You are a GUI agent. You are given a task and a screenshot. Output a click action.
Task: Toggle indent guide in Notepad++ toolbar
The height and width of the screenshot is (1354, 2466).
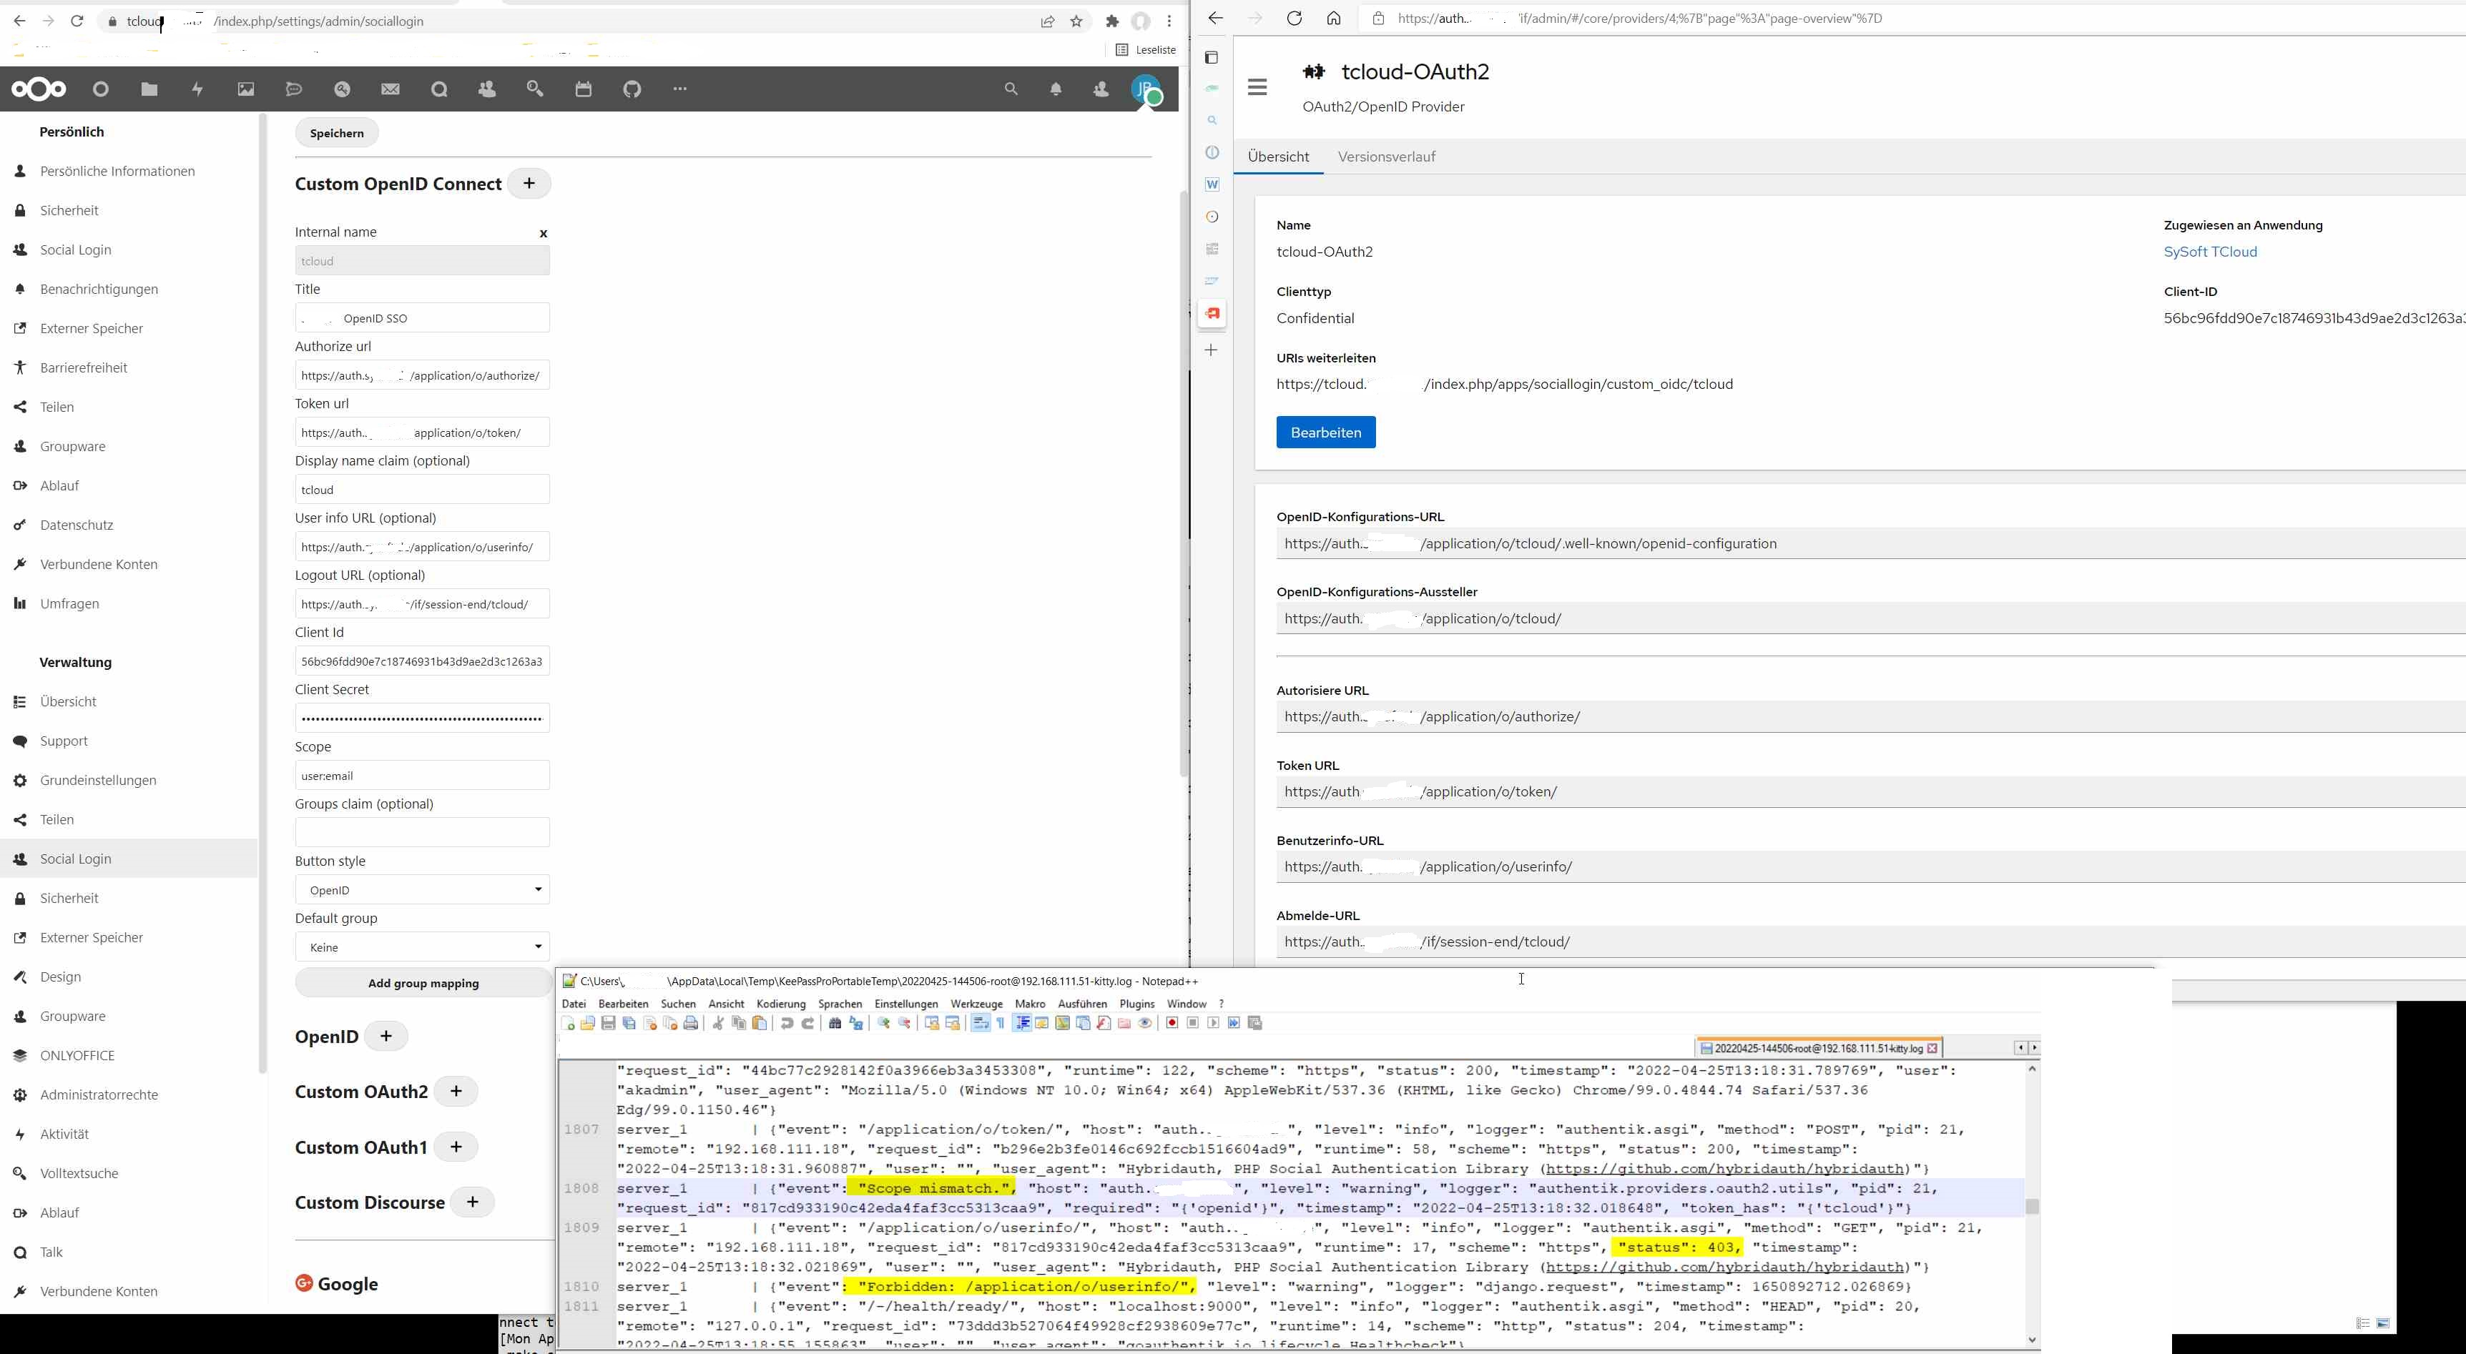(1021, 1023)
